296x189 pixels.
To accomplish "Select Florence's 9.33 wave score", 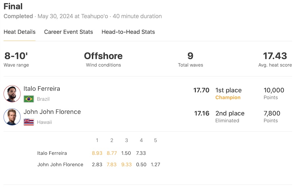I will tap(127, 164).
